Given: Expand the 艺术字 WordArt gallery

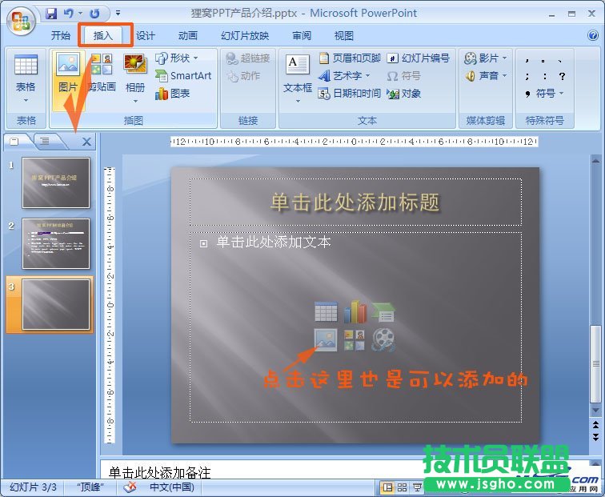Looking at the screenshot, I should pos(344,75).
